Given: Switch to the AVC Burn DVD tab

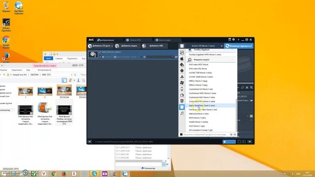Looking at the screenshot, I should pos(137,40).
